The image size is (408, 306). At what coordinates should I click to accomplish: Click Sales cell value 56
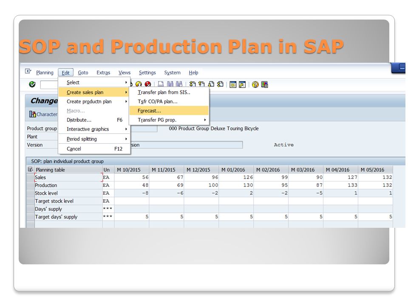tap(132, 178)
